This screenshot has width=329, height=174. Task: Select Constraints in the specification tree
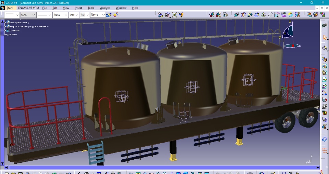[14, 30]
